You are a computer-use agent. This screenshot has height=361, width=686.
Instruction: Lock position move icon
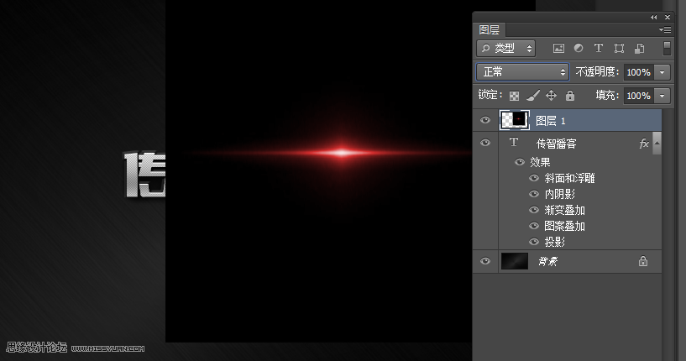coord(552,96)
